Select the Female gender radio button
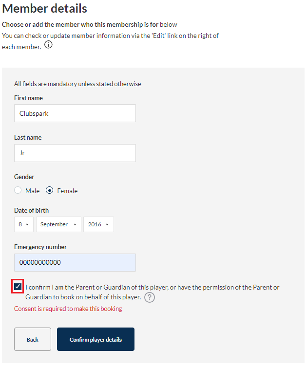 pos(49,191)
